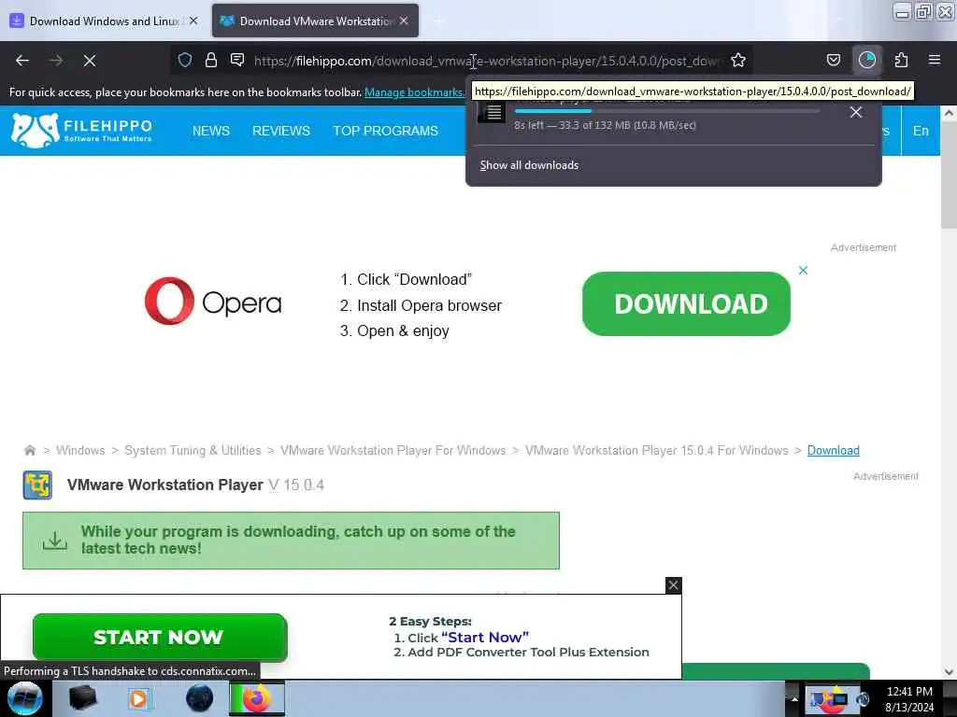Image resolution: width=957 pixels, height=717 pixels.
Task: Open the dark globe taskbar application
Action: pos(200,698)
